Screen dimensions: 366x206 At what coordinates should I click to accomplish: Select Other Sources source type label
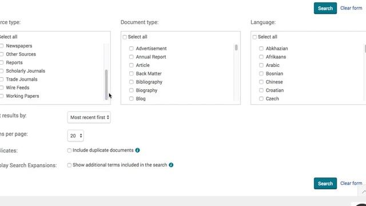coord(21,54)
